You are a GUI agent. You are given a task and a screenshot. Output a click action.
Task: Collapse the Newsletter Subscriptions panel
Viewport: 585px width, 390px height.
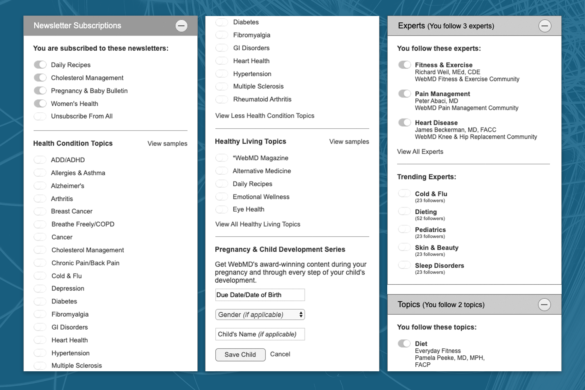(x=181, y=26)
